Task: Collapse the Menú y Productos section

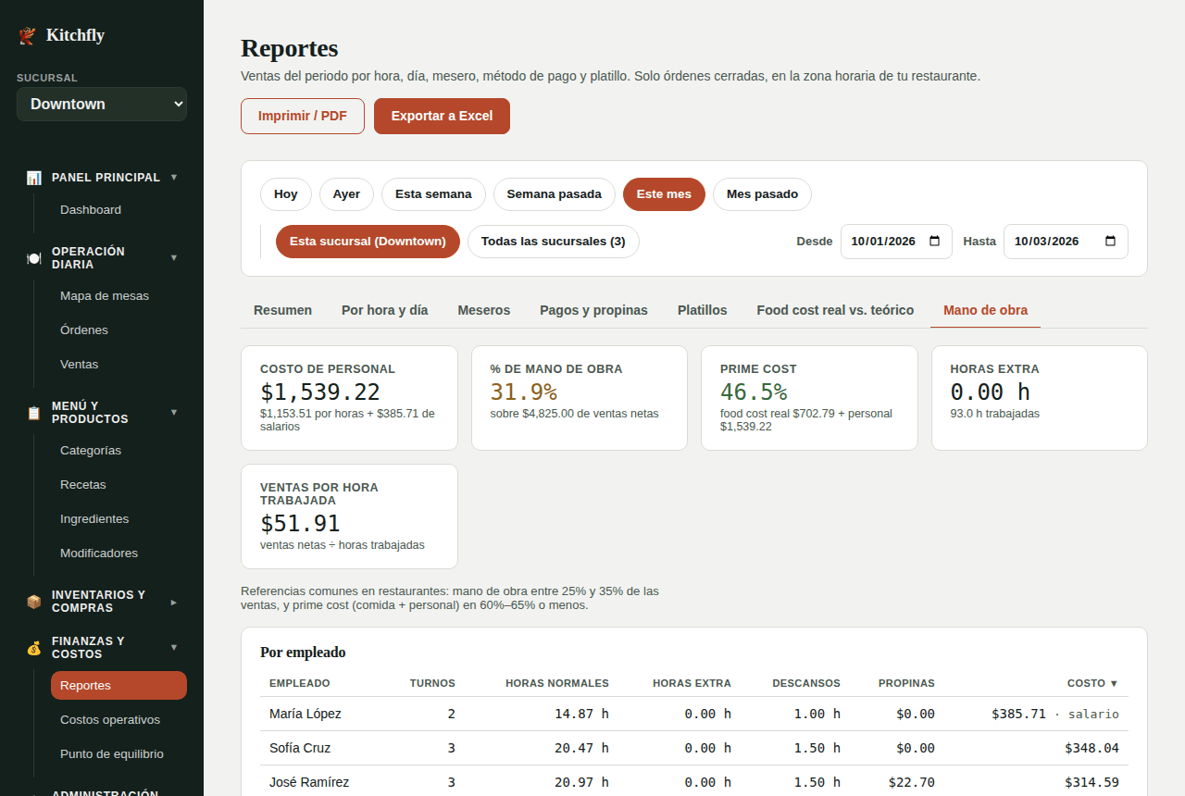Action: pos(174,412)
